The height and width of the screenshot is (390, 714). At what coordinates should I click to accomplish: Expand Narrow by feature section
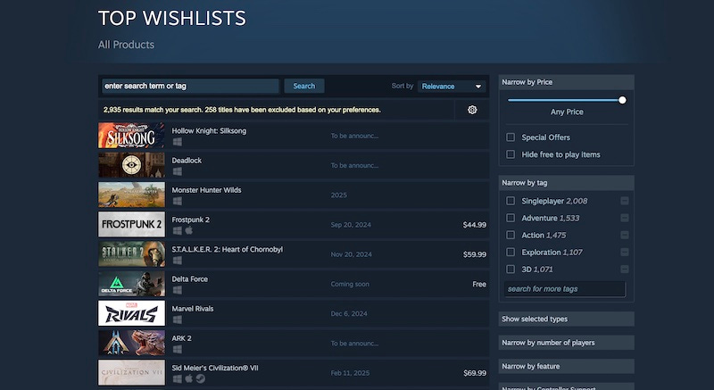(x=566, y=366)
